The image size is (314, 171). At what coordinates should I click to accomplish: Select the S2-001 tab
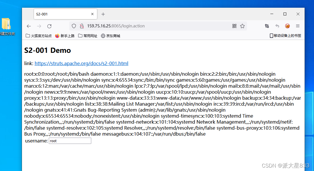[x=66, y=14]
